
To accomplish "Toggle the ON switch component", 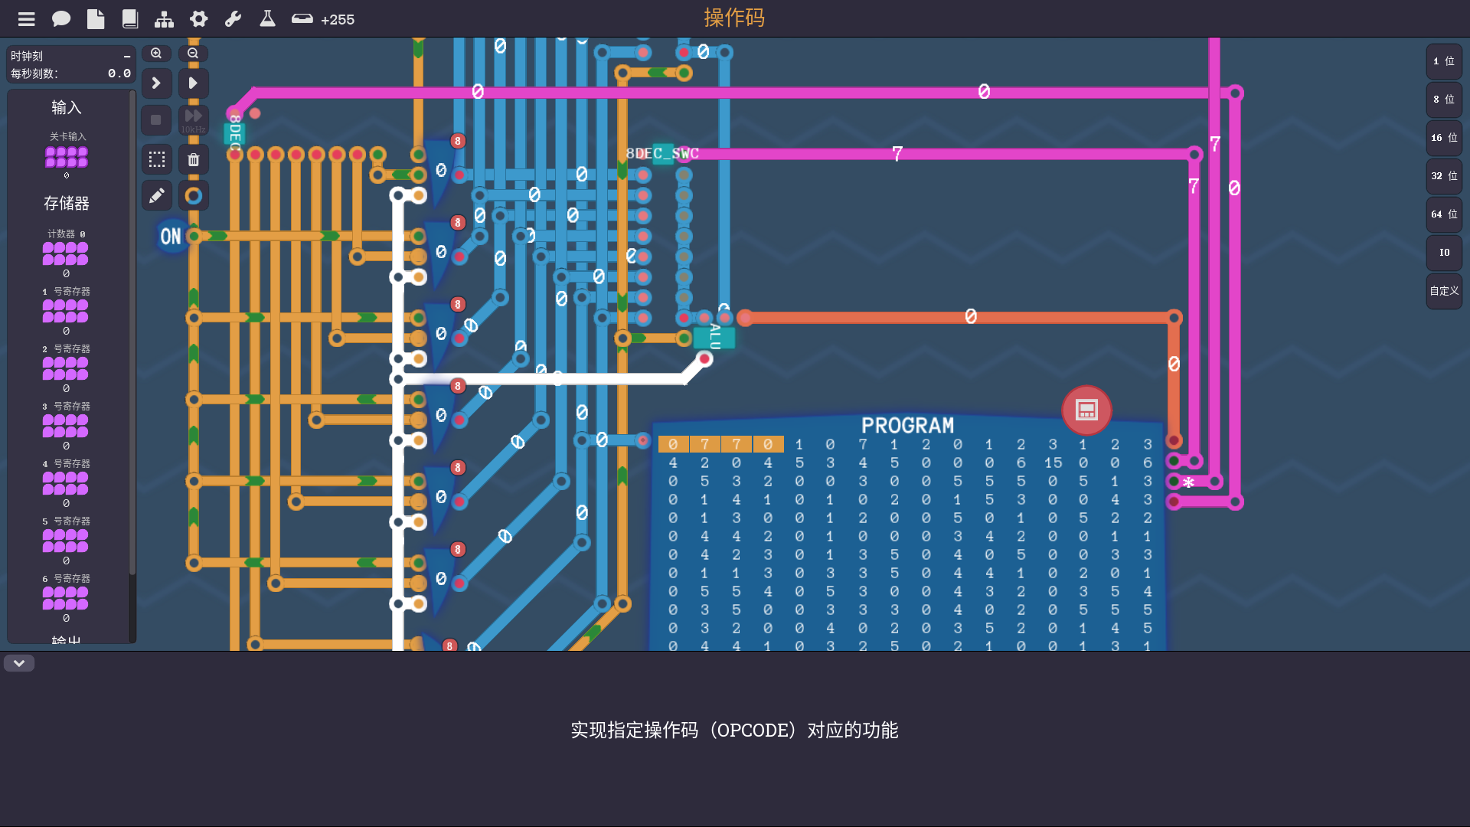I will [x=170, y=237].
